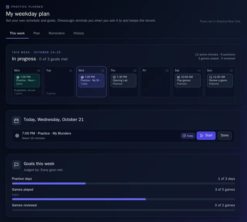The image size is (247, 222).
Task: Click '7:00 PM · Practice · My Blunders' row title
Action: (x=46, y=133)
